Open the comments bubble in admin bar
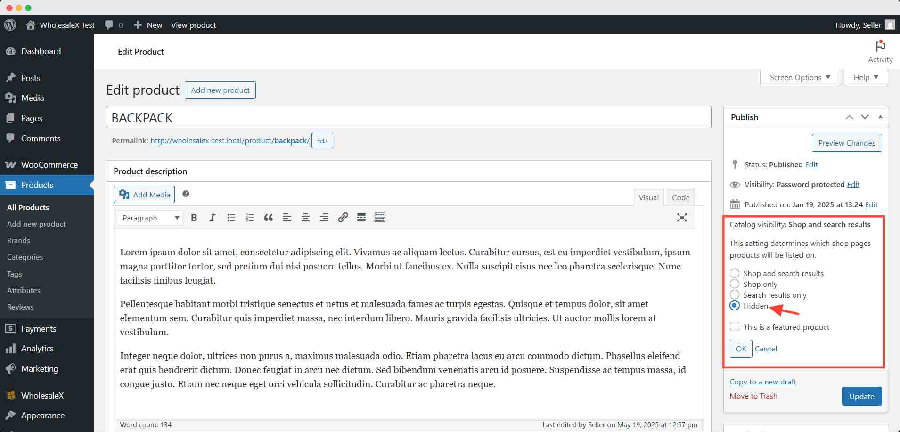 [x=114, y=25]
